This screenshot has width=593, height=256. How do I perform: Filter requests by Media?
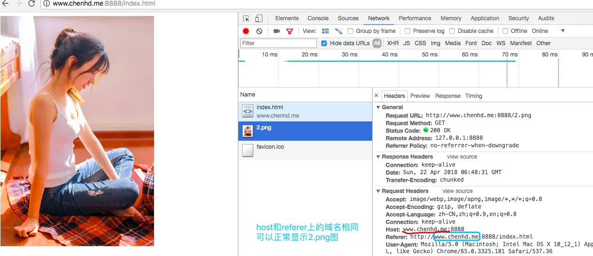click(x=453, y=43)
